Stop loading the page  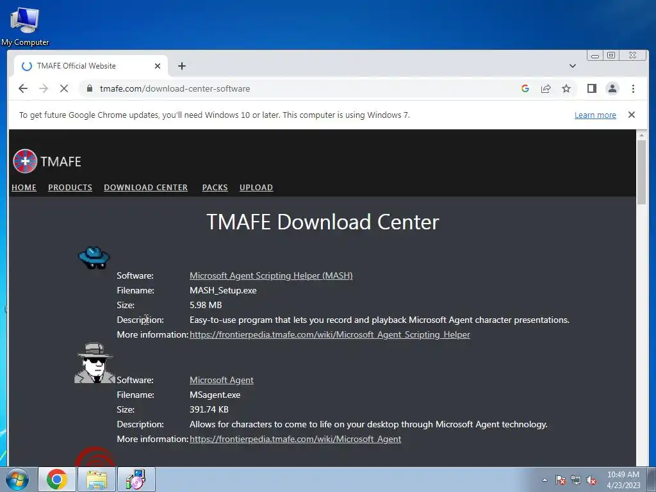64,88
